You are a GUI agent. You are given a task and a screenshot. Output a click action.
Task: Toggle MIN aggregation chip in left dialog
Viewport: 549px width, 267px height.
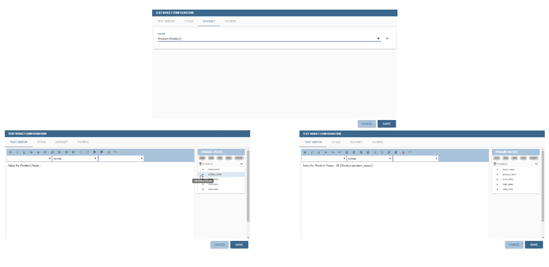(x=220, y=158)
